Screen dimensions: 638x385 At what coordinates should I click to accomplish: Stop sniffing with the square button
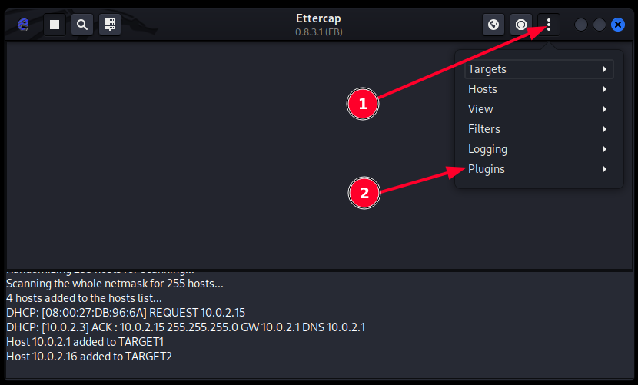coord(55,25)
